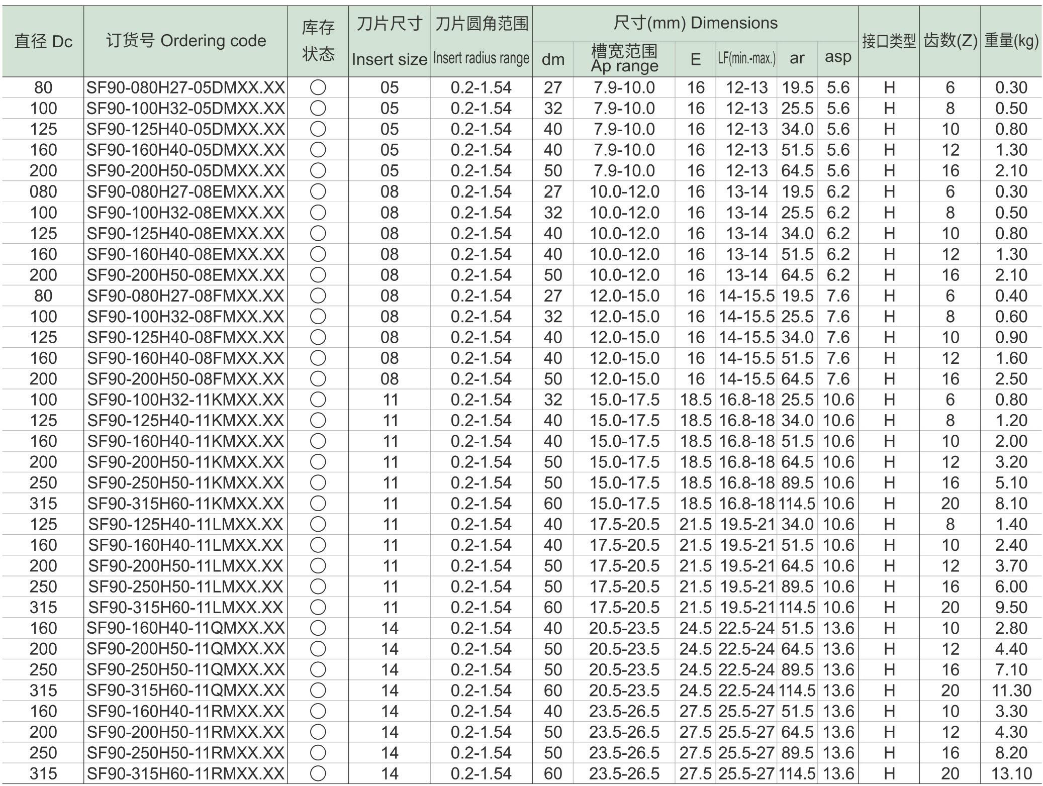Click the stock circle in row SF90-250H50-11KMXX.XX
The width and height of the screenshot is (1043, 786).
pyautogui.click(x=318, y=483)
